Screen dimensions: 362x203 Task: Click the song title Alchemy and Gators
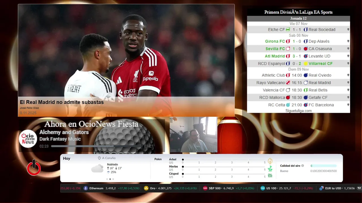[x=64, y=132]
